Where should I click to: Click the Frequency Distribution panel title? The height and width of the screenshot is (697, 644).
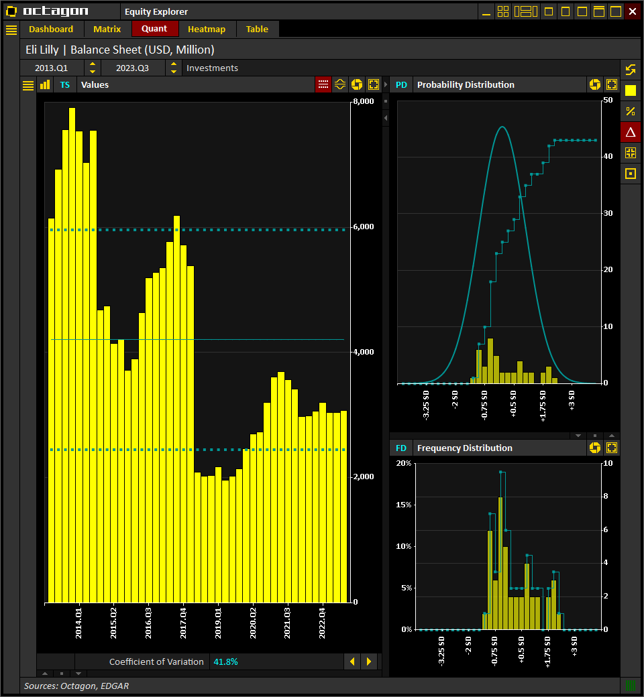[465, 448]
